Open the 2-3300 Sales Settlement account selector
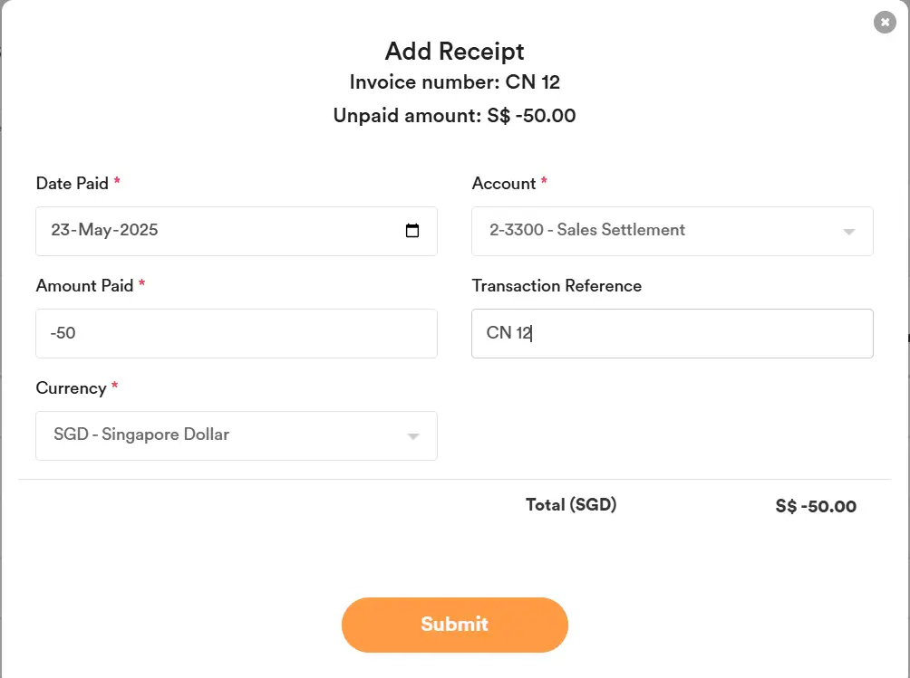The height and width of the screenshot is (678, 910). click(672, 231)
